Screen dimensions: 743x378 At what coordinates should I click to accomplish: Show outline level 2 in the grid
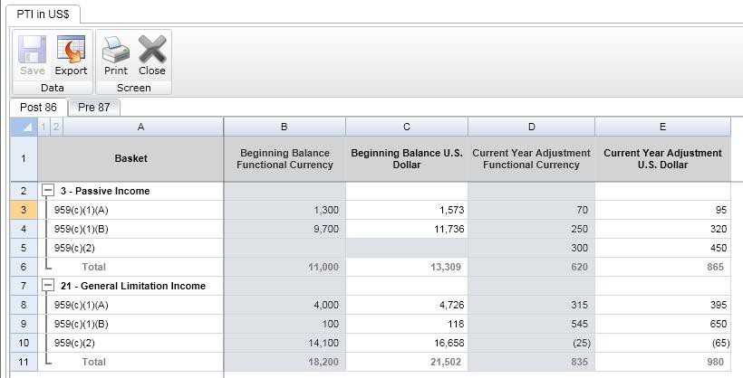55,127
